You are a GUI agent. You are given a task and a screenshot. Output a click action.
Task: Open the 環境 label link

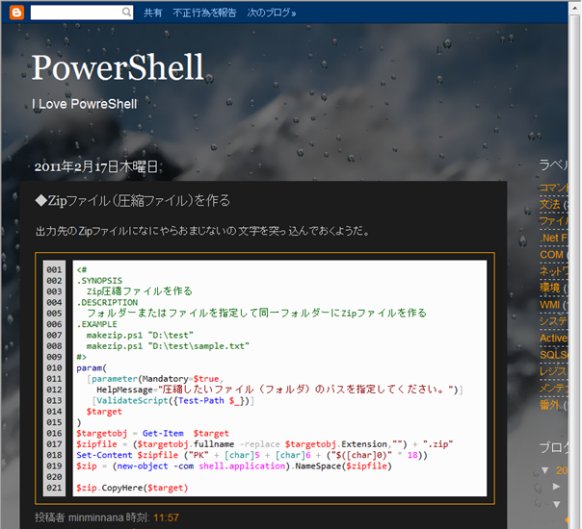(x=549, y=288)
